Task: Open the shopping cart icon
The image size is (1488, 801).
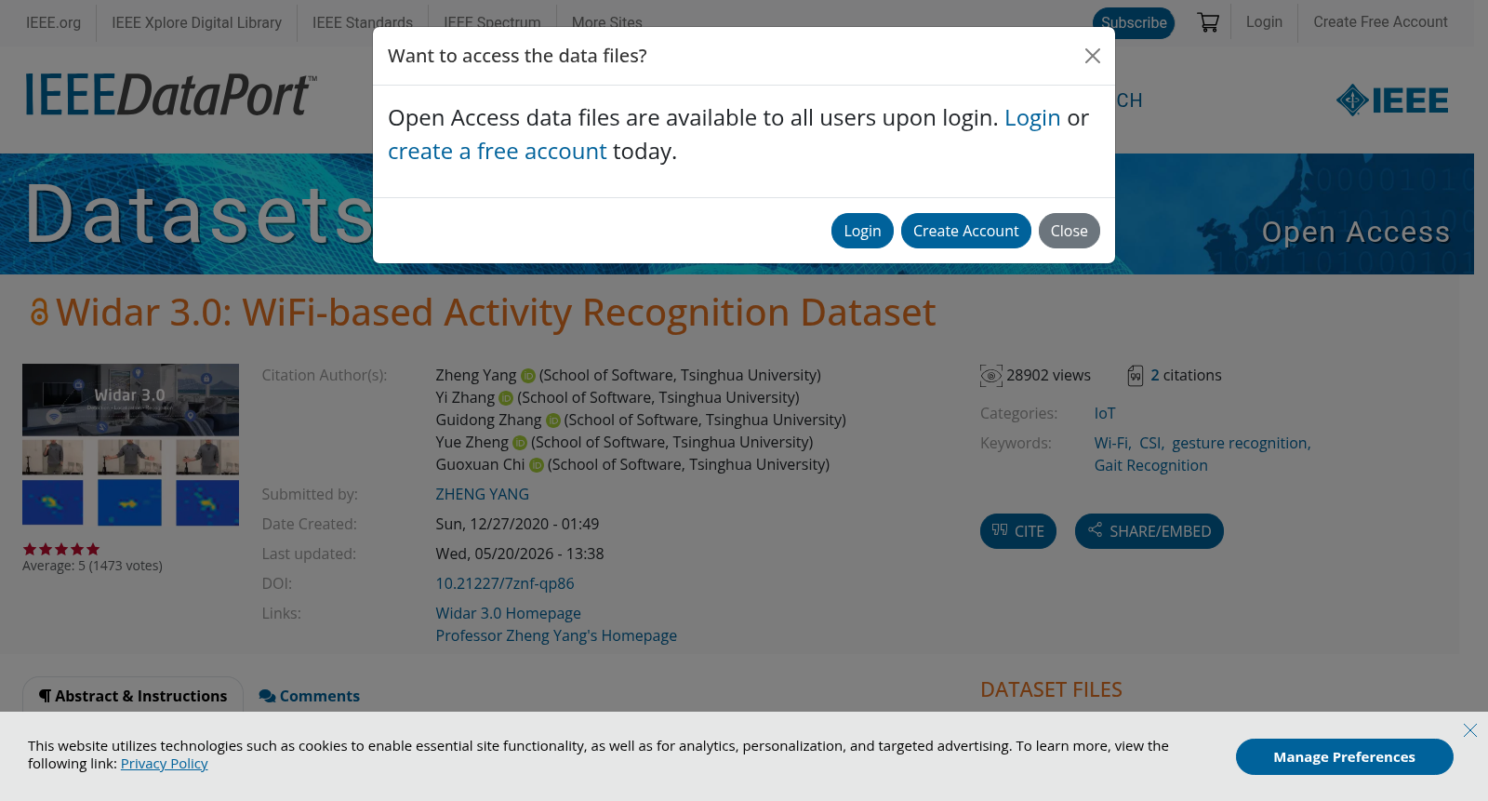Action: pos(1208,22)
